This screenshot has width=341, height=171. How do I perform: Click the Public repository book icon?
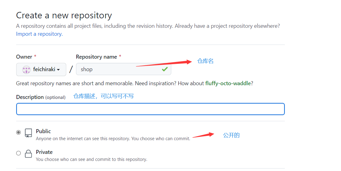(28, 133)
